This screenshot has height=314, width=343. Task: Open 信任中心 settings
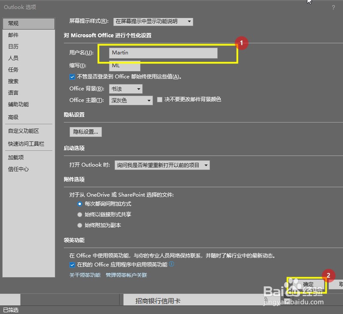pos(29,169)
